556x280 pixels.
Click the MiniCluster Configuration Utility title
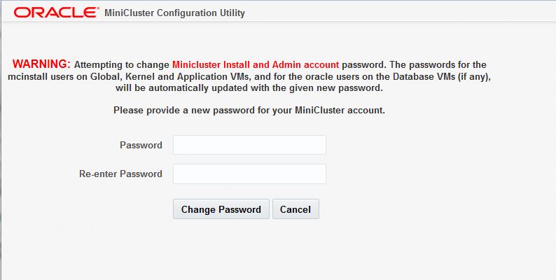[174, 13]
